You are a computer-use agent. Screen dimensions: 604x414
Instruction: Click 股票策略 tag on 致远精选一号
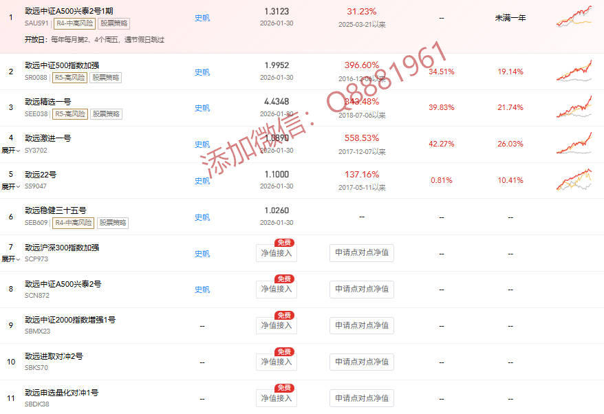[x=106, y=114]
